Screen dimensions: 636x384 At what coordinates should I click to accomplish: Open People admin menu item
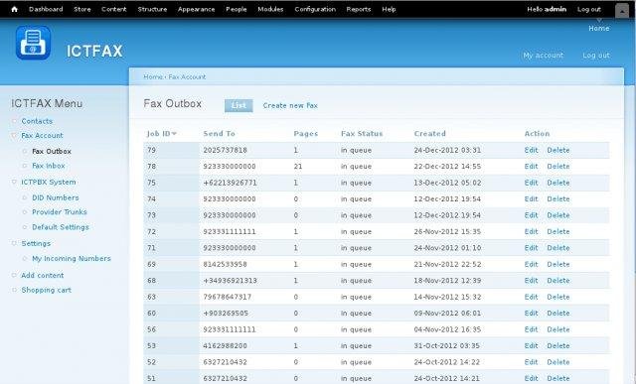pos(237,9)
